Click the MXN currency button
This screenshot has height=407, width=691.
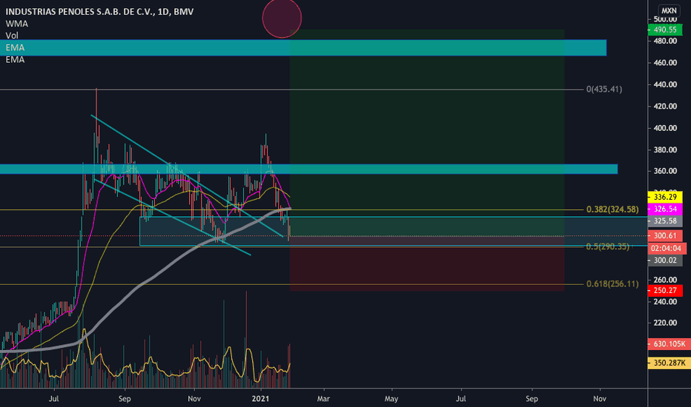tap(669, 10)
